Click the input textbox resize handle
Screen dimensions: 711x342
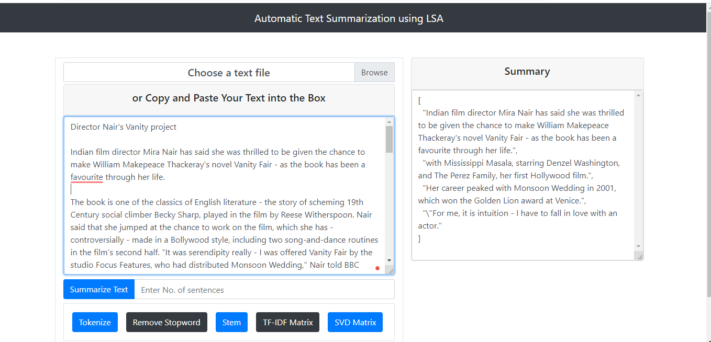(x=390, y=270)
